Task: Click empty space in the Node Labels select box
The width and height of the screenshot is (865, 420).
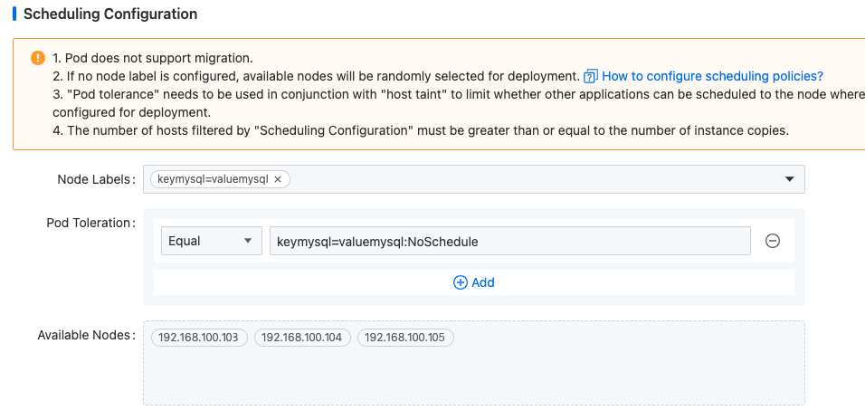Action: 534,179
